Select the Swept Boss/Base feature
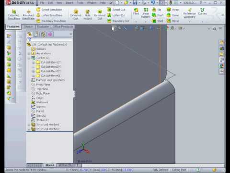This screenshot has height=173, width=230. [x=49, y=10]
